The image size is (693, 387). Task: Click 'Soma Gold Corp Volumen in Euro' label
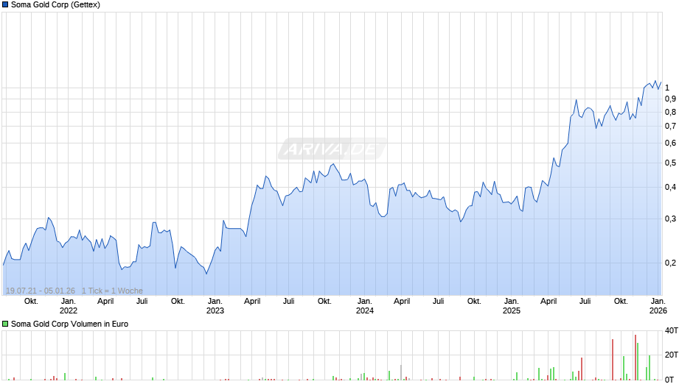tap(69, 324)
